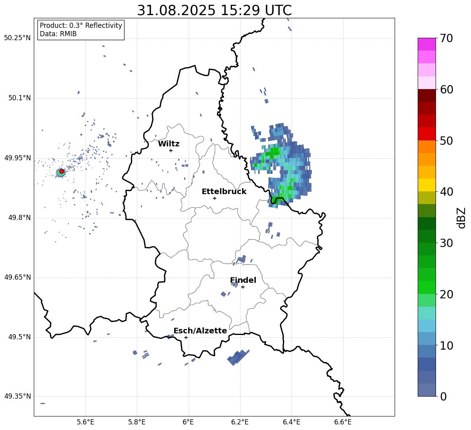Click the 49.35°N latitude label

coord(18,396)
